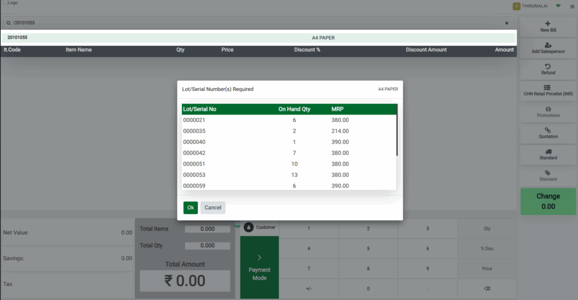Image resolution: width=578 pixels, height=300 pixels.
Task: Click the Item Name column header
Action: coord(78,50)
